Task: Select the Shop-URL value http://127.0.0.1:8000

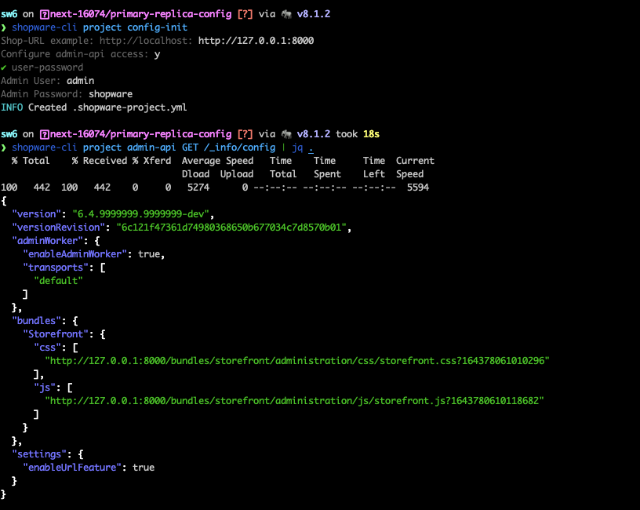Action: (256, 41)
